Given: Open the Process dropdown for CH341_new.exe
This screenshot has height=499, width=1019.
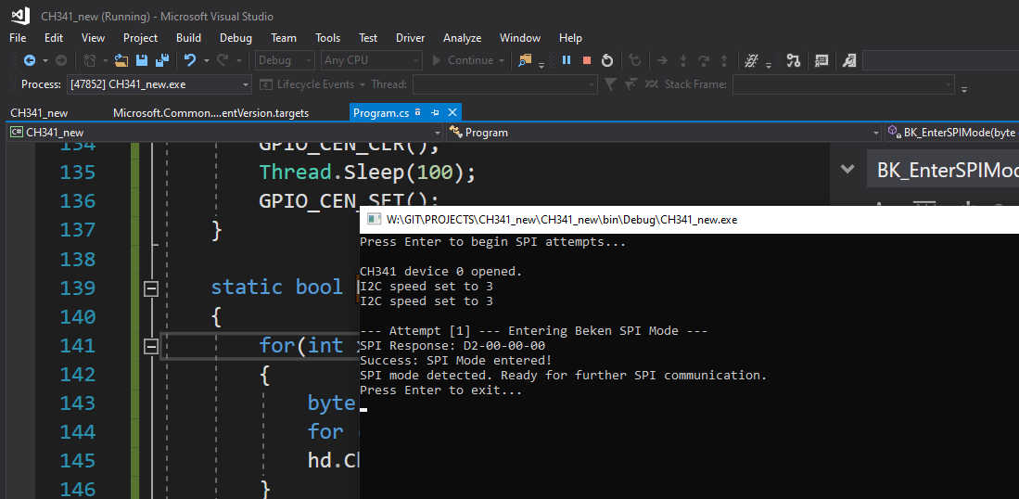Looking at the screenshot, I should [x=246, y=84].
